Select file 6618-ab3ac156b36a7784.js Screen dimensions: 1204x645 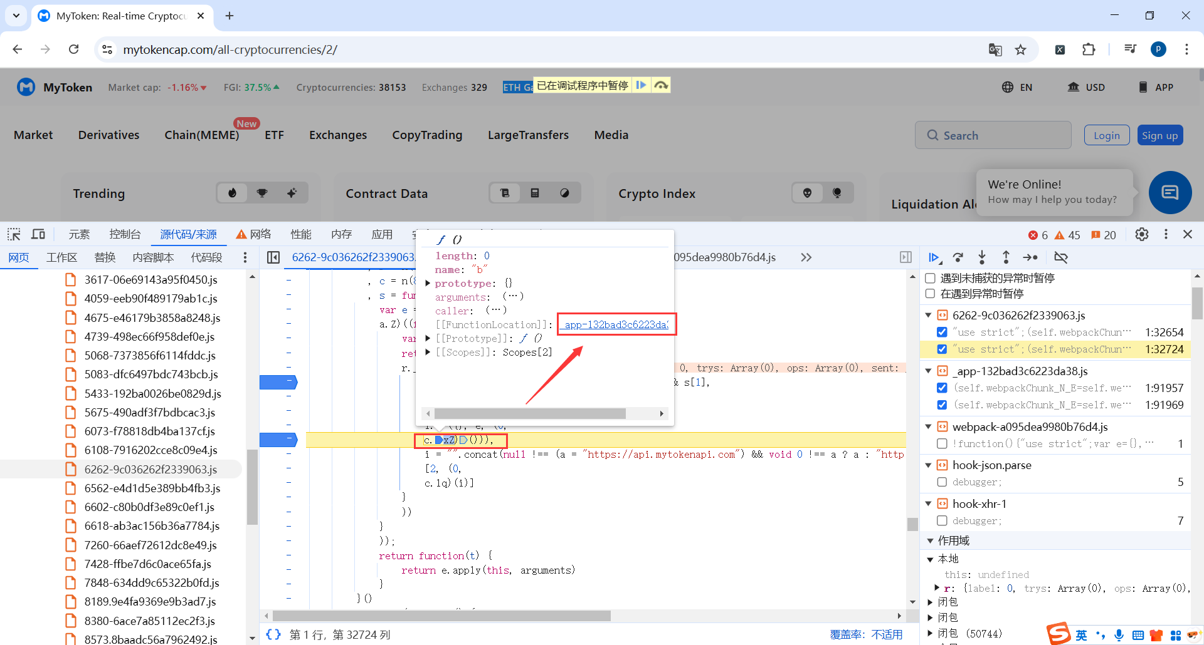152,526
